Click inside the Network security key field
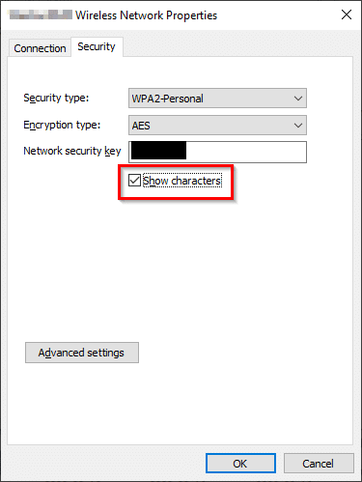Screen dimensions: 362x482 pyautogui.click(x=217, y=152)
